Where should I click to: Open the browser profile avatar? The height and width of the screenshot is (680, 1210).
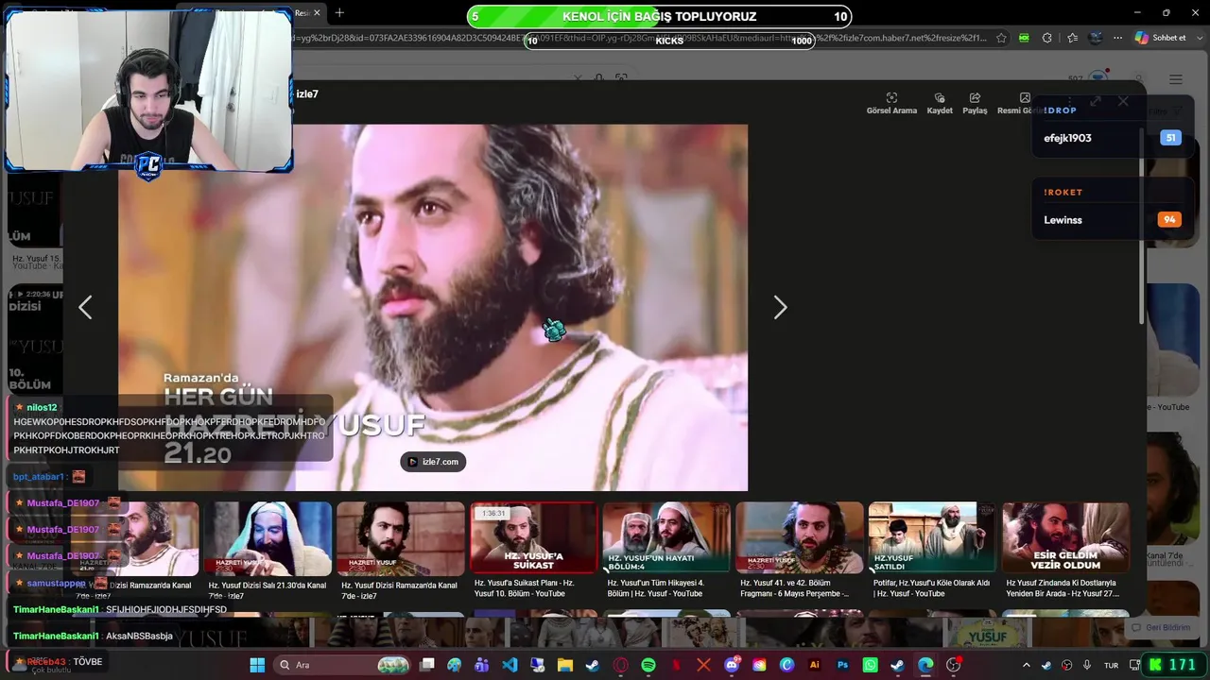click(1096, 38)
